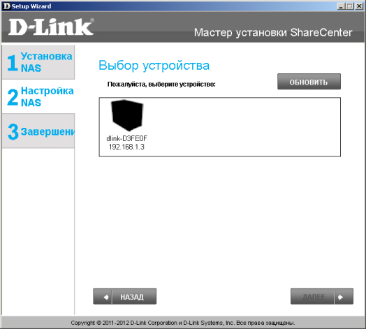
Task: Click the ДАЛЕЕ next button label
Action: tap(314, 297)
